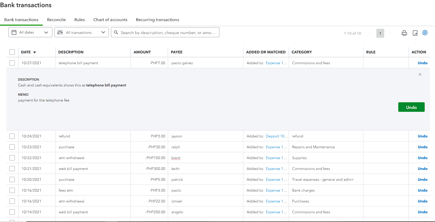Check the telephone bill payment row checkbox
Screen dimensions: 435x222
tap(12, 63)
